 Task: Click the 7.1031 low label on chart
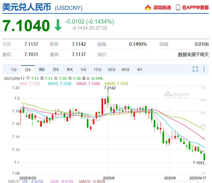tap(198, 163)
